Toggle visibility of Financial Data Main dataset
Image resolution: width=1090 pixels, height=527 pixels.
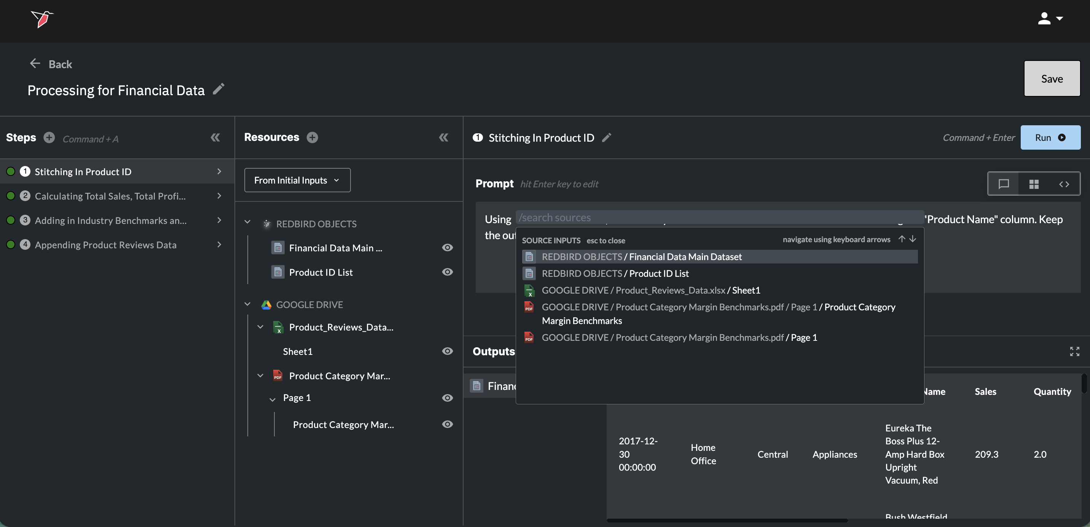447,248
